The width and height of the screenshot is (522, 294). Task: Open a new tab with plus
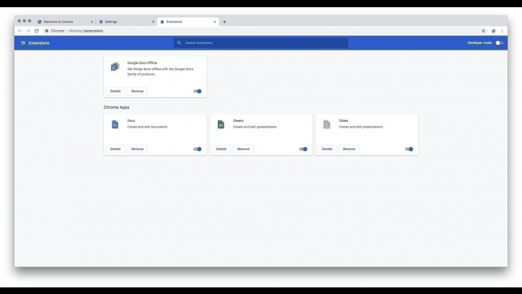click(224, 22)
